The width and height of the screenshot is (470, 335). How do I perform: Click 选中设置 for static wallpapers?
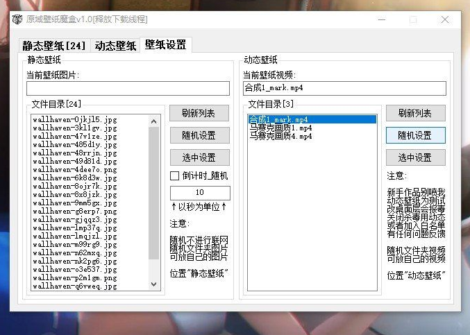pyautogui.click(x=199, y=157)
